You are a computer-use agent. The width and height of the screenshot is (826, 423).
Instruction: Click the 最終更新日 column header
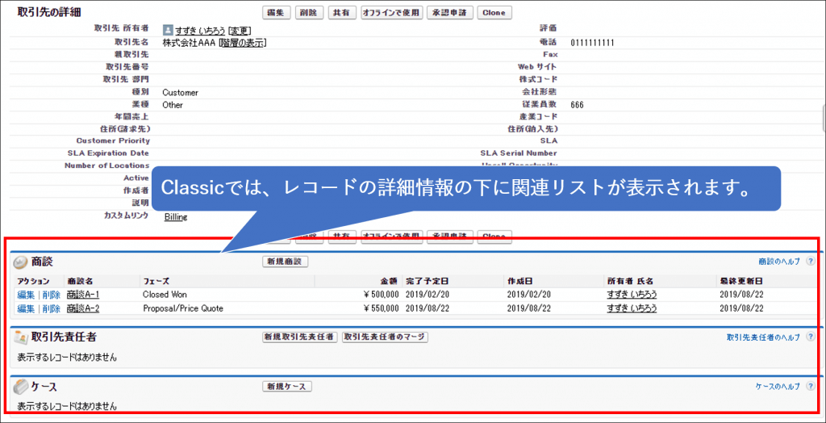click(740, 281)
